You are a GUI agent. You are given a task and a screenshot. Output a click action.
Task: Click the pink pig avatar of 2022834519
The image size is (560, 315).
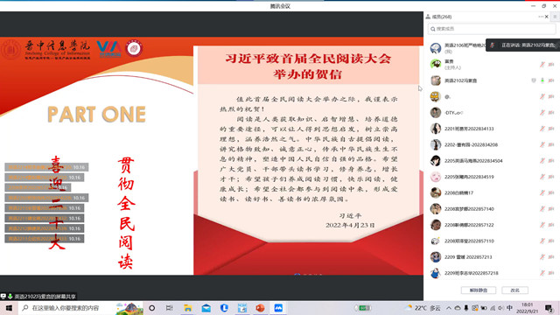(x=436, y=177)
